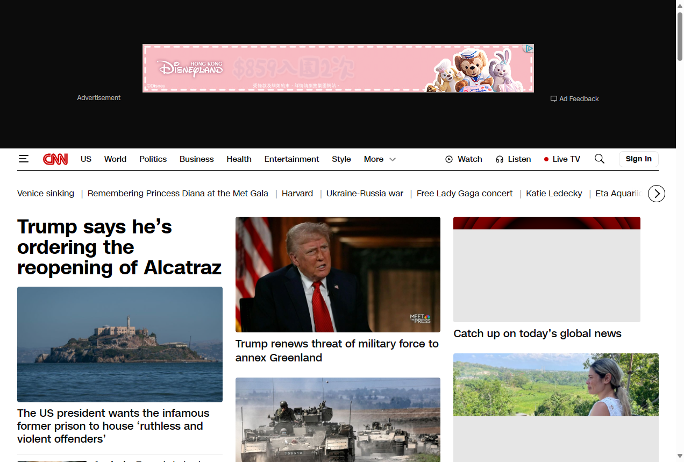This screenshot has width=684, height=462.
Task: Click the Ad Feedback icon
Action: [553, 98]
